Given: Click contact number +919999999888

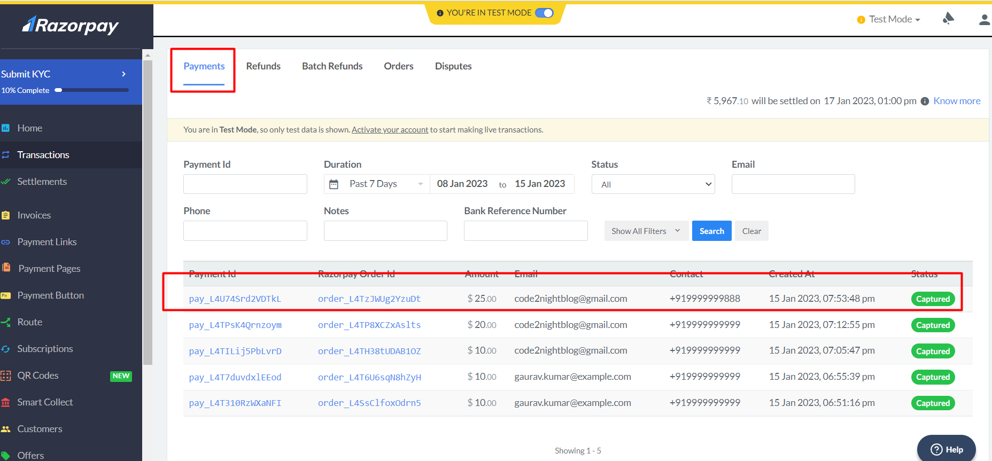Looking at the screenshot, I should tap(704, 299).
